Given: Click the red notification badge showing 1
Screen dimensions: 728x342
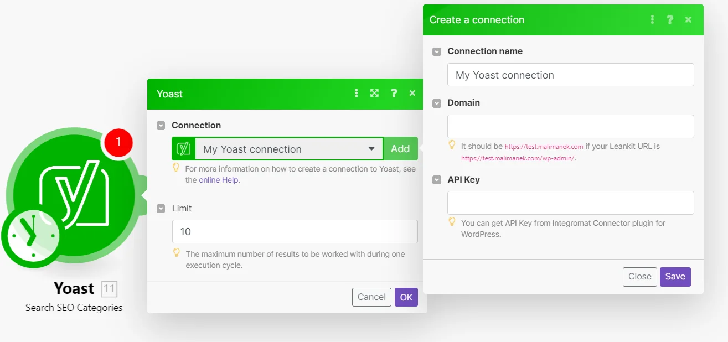Looking at the screenshot, I should [117, 143].
